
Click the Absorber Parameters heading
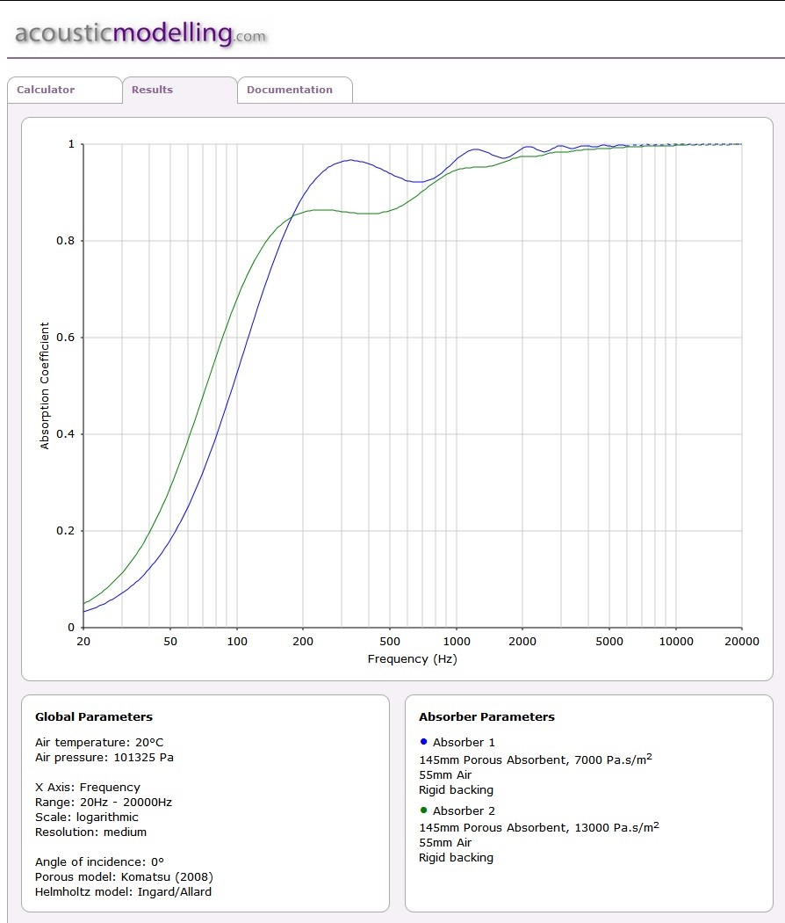click(x=486, y=716)
